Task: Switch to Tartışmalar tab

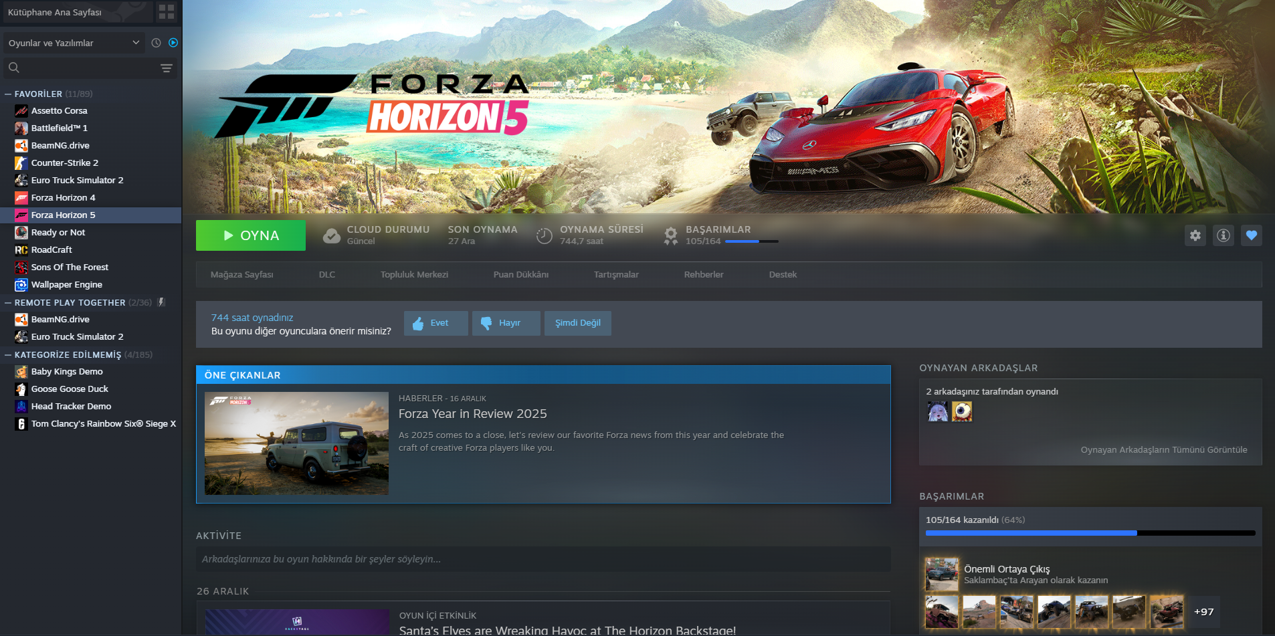Action: (616, 275)
